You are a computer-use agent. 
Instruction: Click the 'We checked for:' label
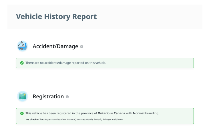tap(35, 119)
